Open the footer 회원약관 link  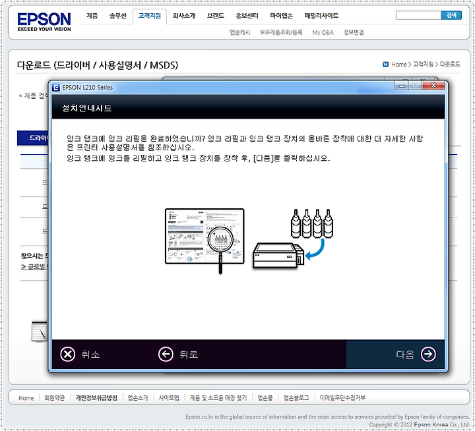[x=55, y=398]
